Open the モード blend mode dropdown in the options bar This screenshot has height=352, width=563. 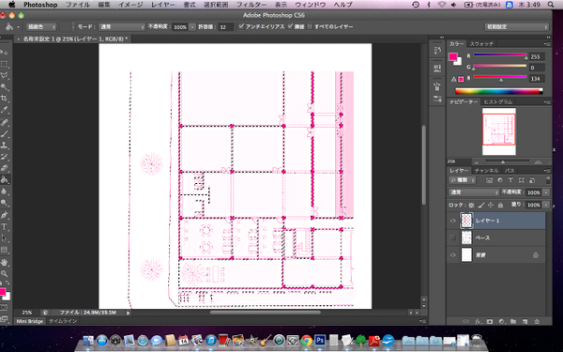(121, 27)
